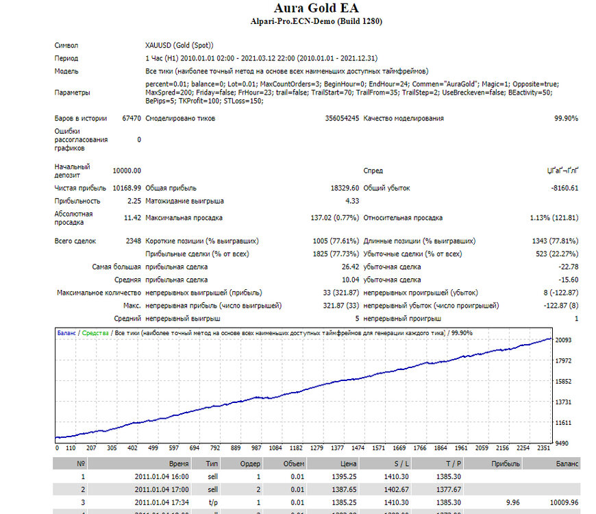
Task: Click the blue balance curve in the chart
Action: point(304,390)
